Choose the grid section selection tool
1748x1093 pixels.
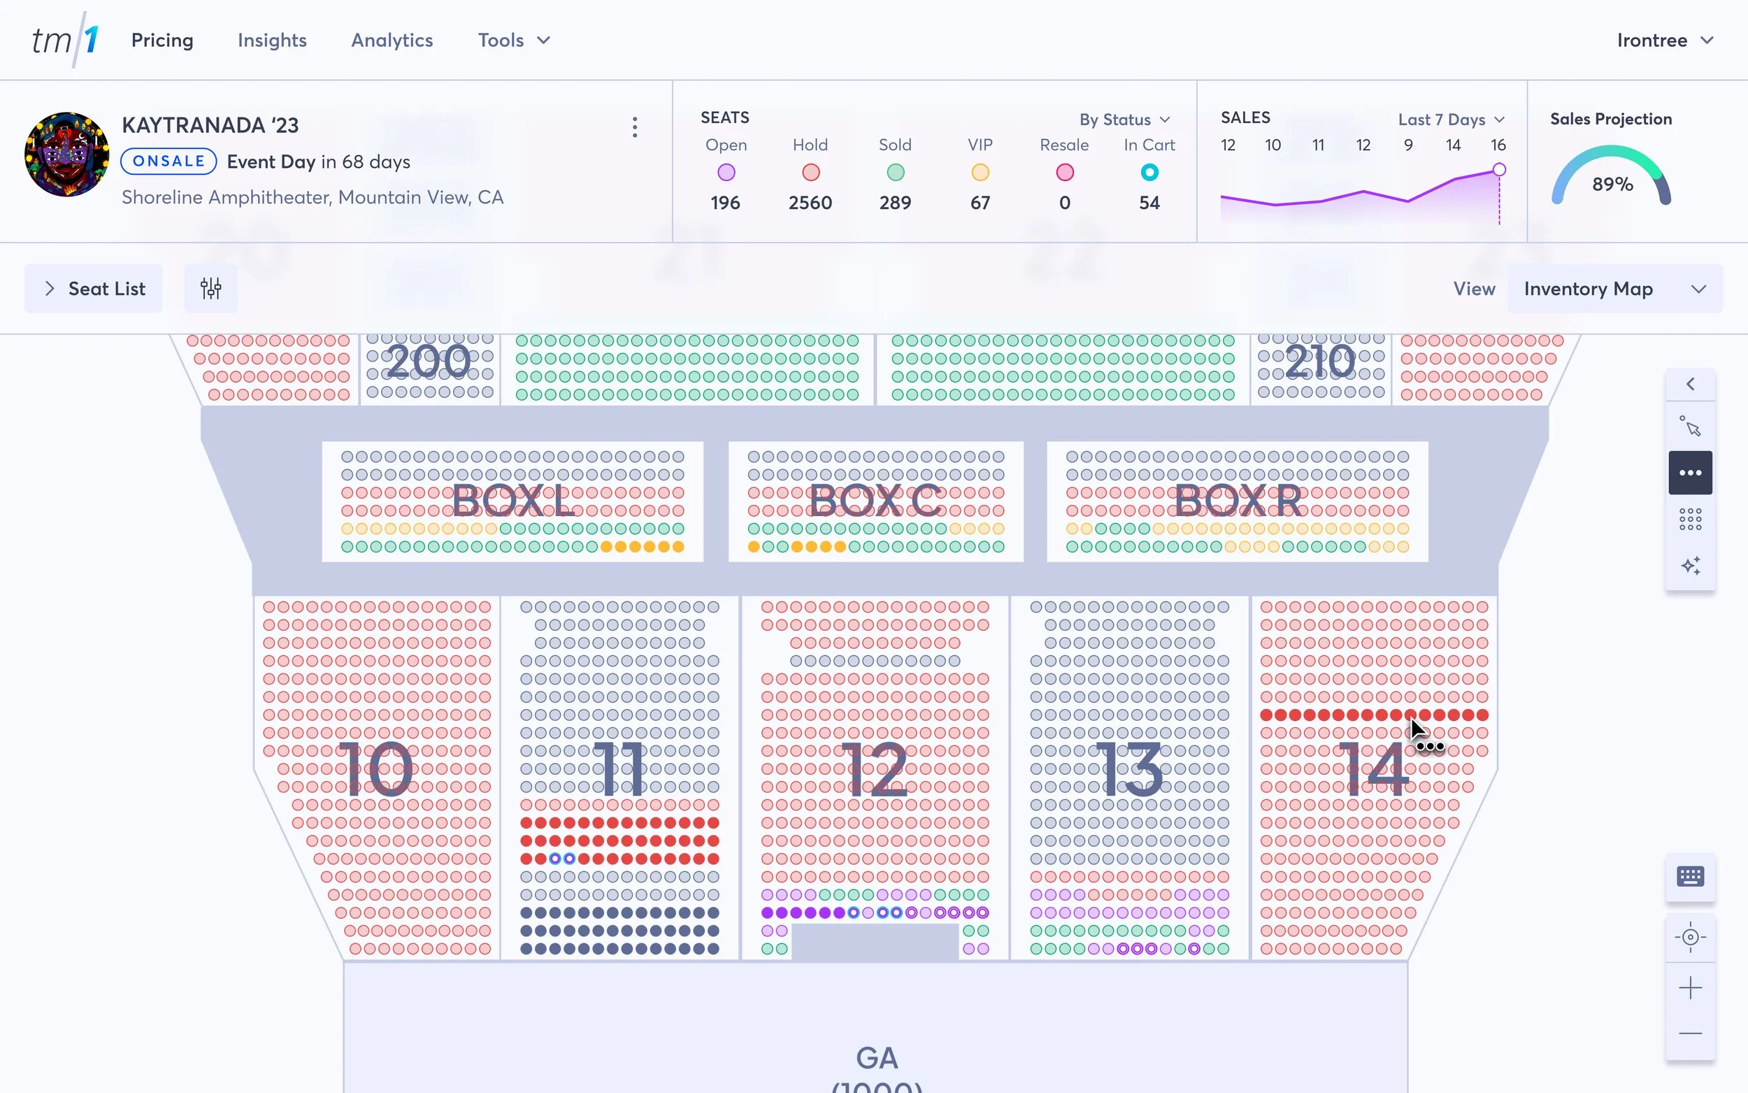point(1689,519)
